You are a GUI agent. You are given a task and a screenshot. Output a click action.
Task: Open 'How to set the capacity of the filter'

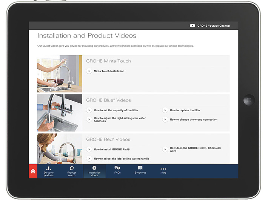pyautogui.click(x=116, y=110)
